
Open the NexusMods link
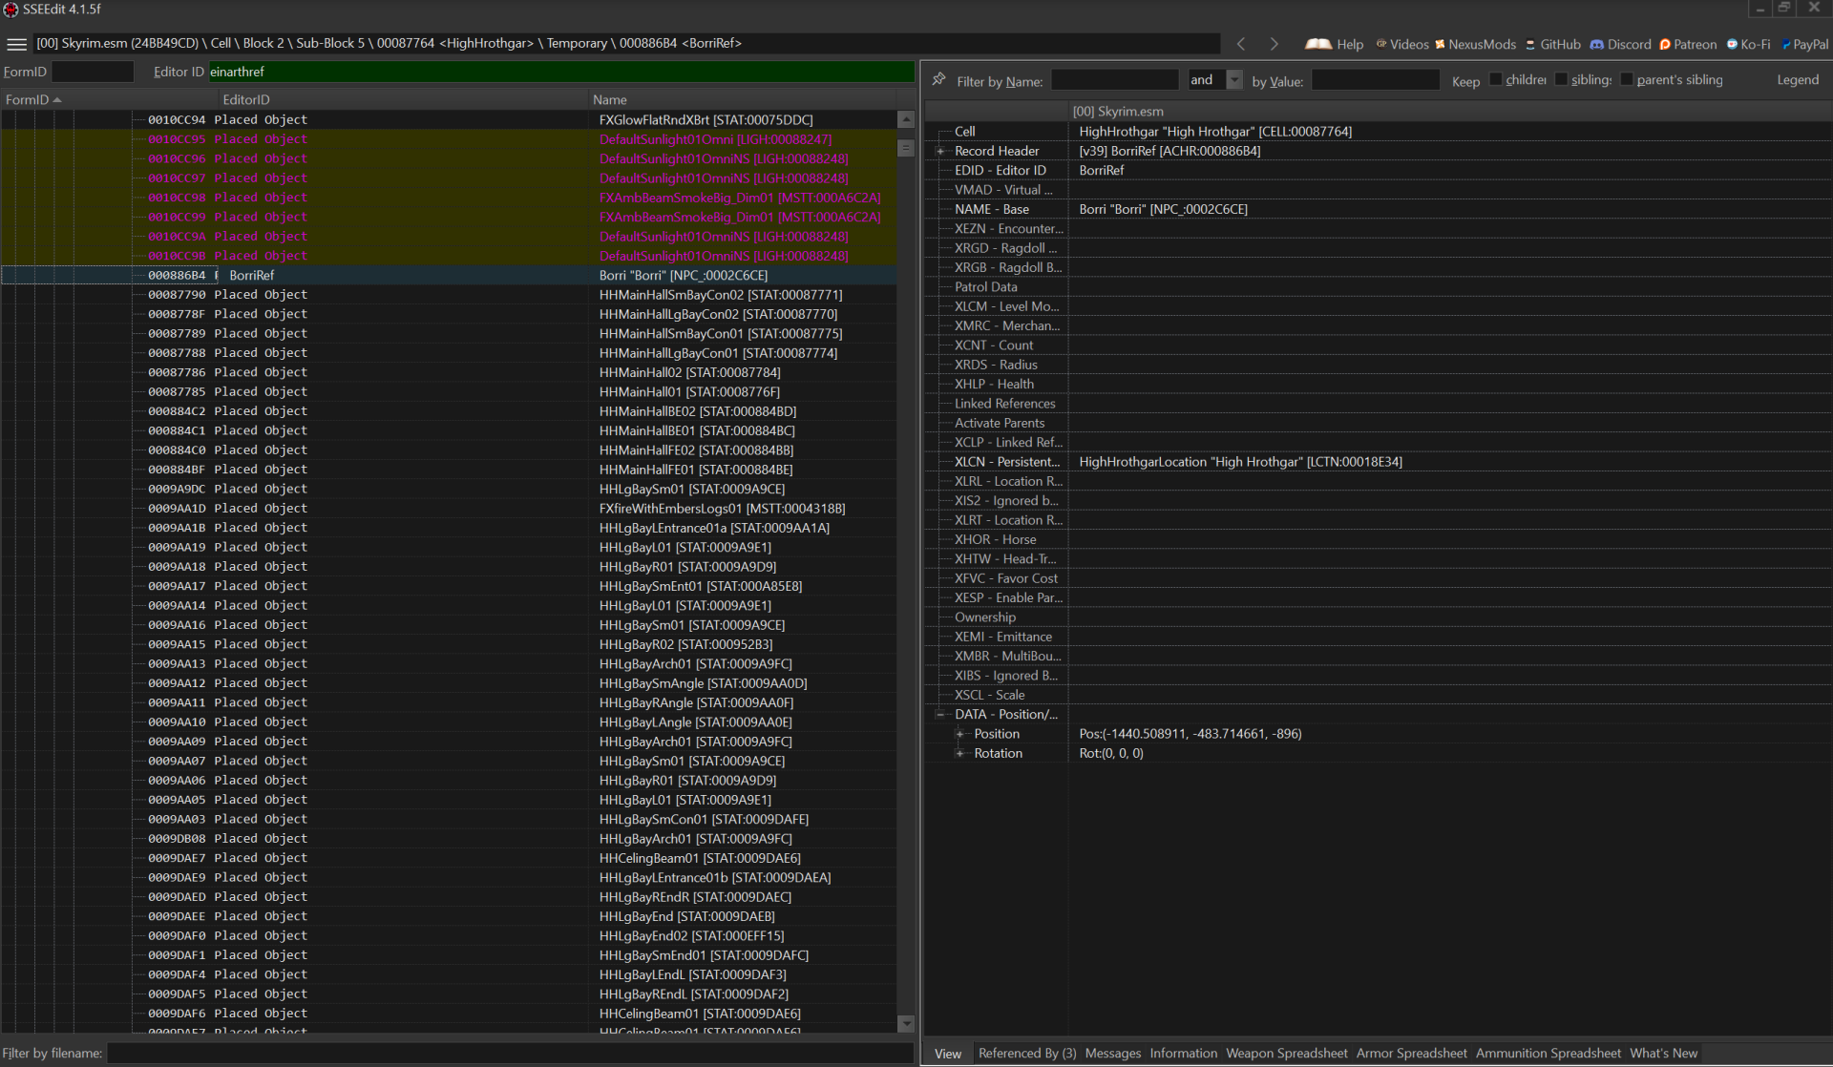[1475, 44]
